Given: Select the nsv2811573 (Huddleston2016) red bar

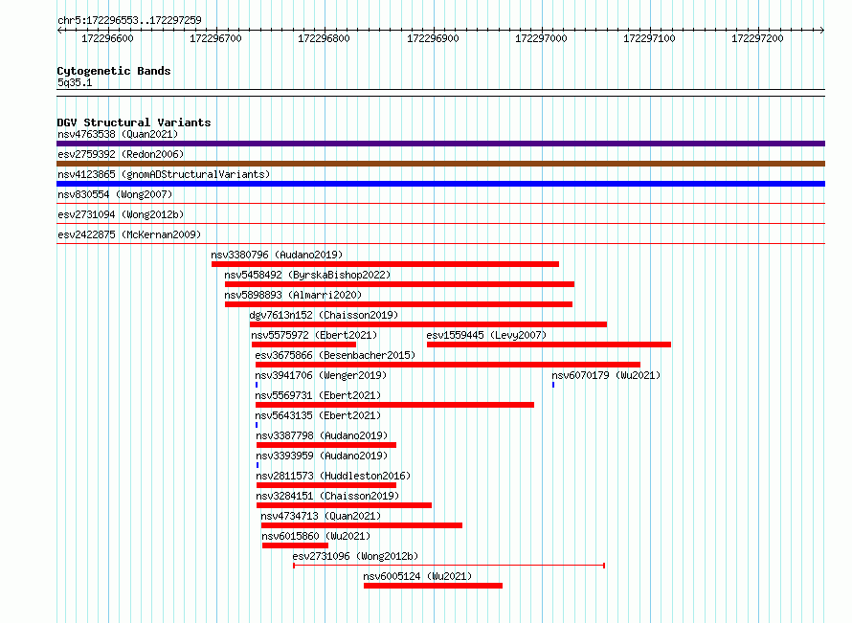Looking at the screenshot, I should click(x=326, y=485).
